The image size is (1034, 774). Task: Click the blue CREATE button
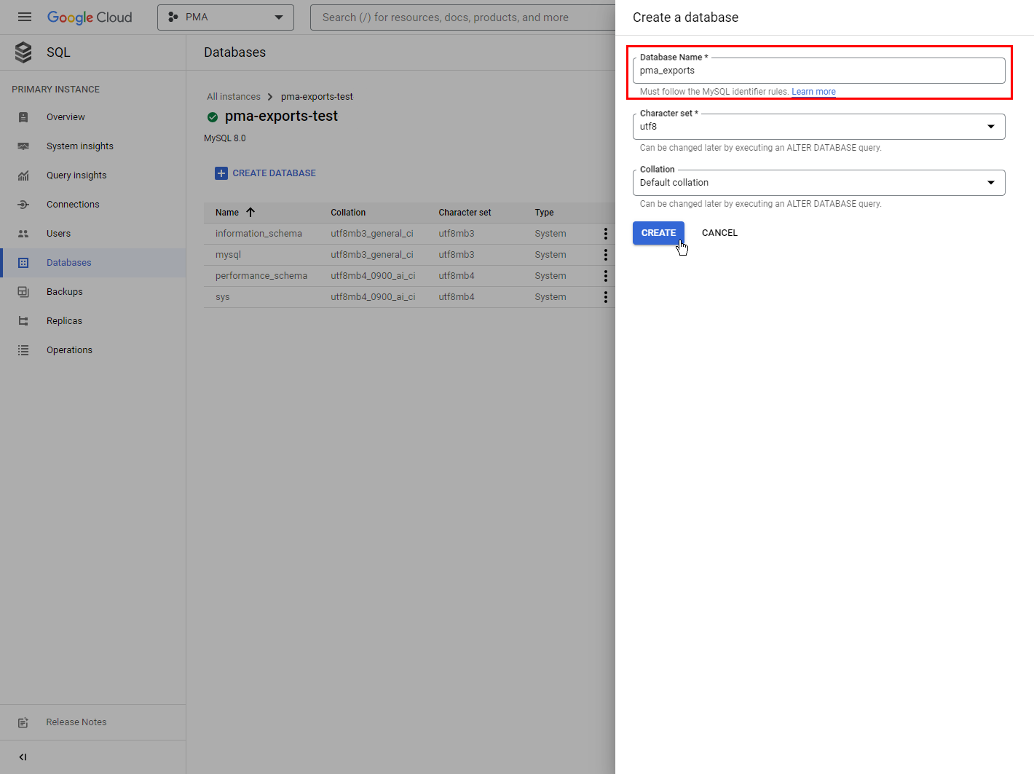[x=658, y=233]
